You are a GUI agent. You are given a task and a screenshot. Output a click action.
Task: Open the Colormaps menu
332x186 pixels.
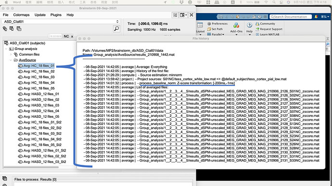[x=21, y=15]
